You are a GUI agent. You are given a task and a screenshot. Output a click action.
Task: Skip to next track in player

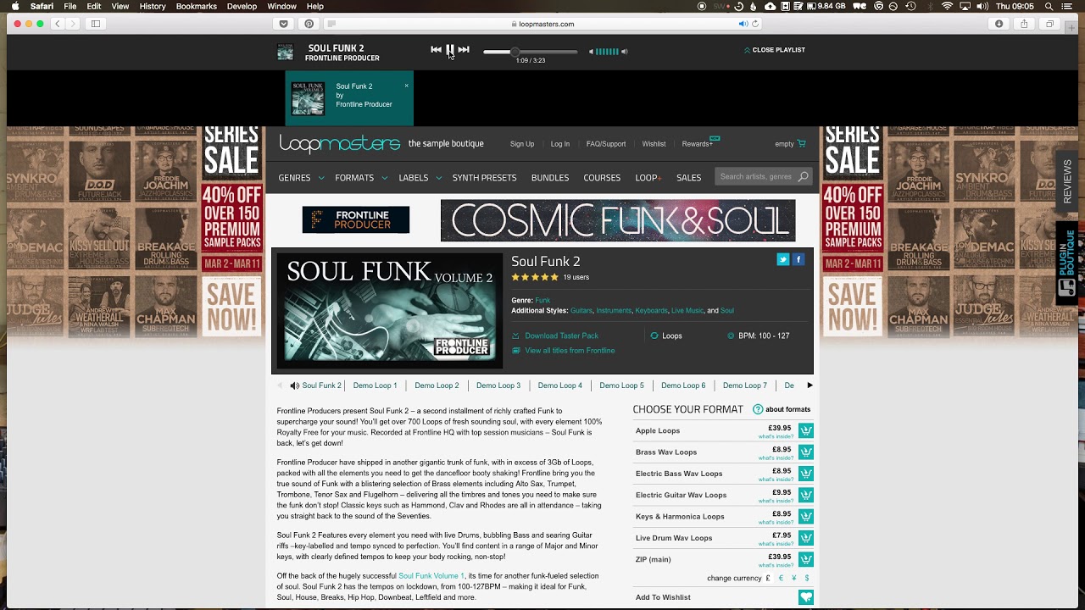464,50
